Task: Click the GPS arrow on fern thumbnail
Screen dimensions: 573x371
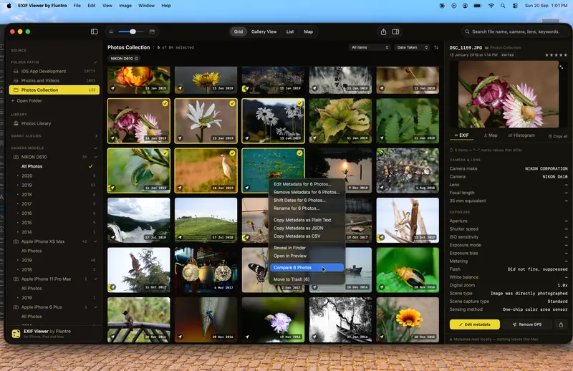Action: click(x=382, y=138)
